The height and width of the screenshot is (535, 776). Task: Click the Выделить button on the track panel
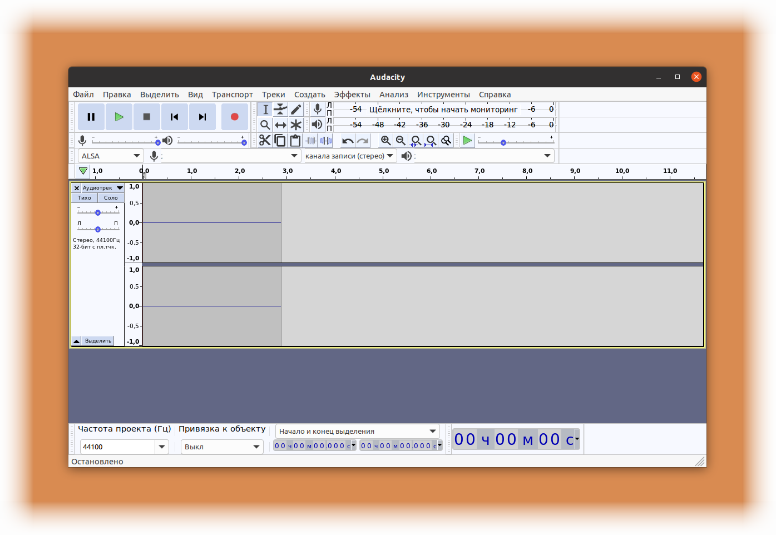(98, 341)
